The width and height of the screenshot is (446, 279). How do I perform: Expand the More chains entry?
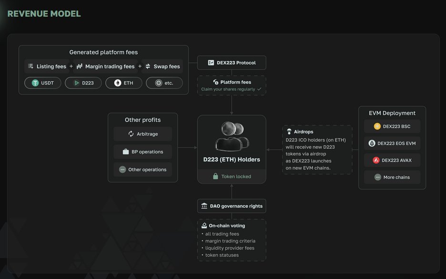point(392,177)
